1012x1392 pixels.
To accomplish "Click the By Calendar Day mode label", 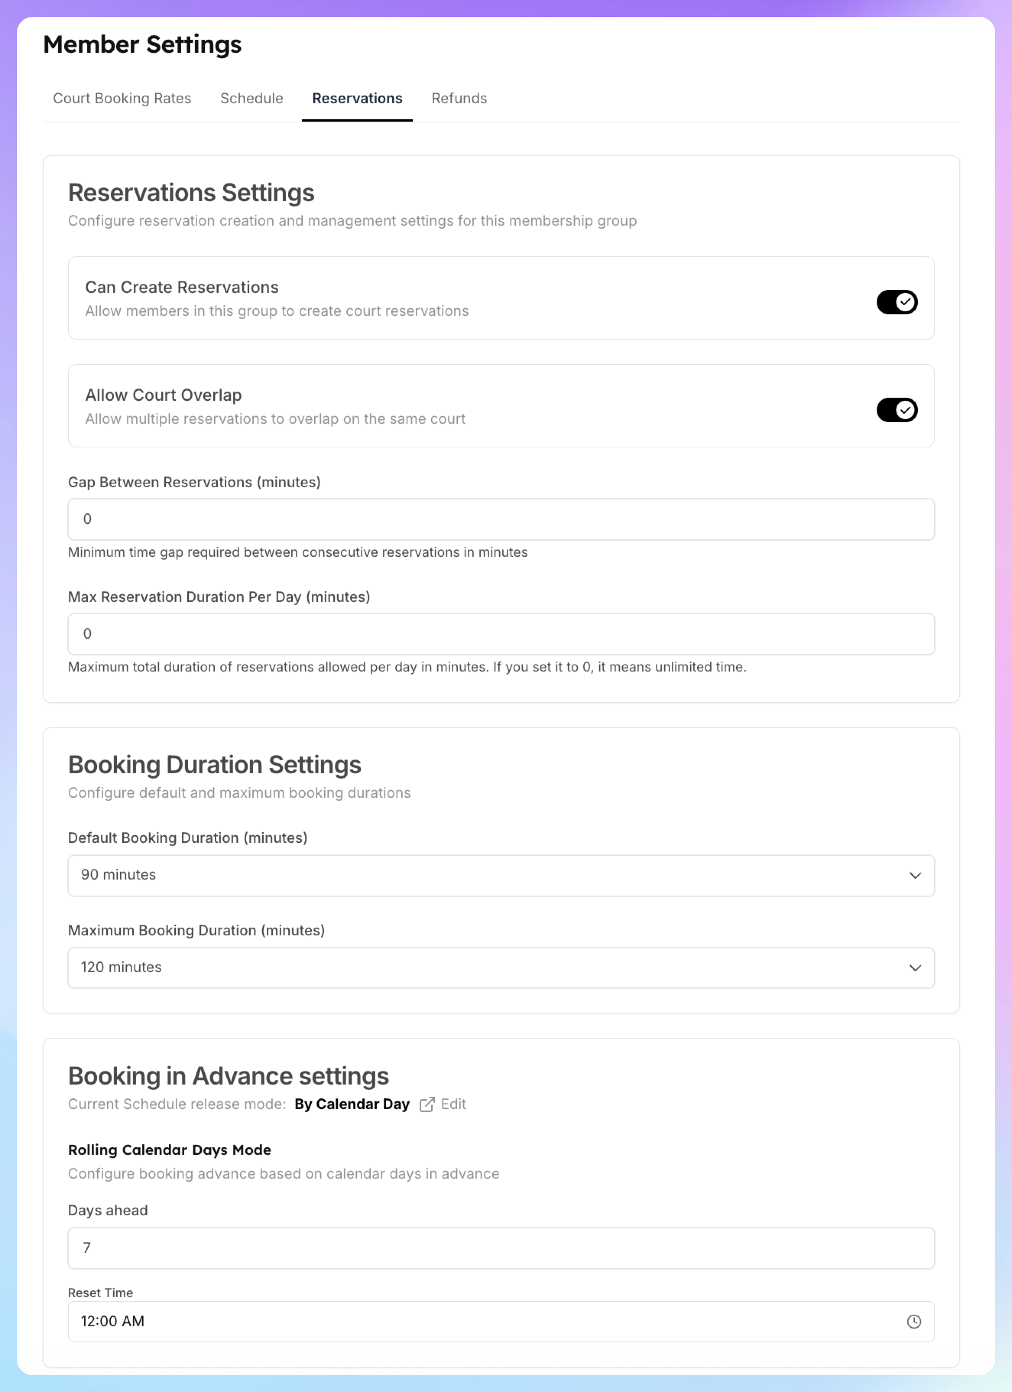I will pos(352,1104).
